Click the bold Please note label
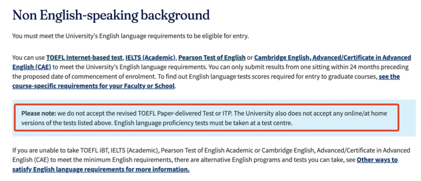 (x=39, y=113)
